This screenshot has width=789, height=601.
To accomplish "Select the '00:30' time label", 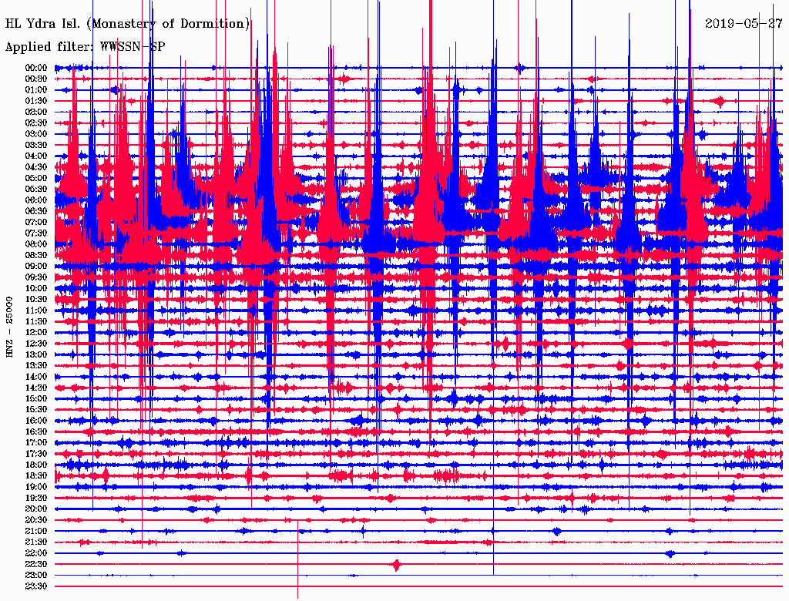I will click(x=36, y=79).
